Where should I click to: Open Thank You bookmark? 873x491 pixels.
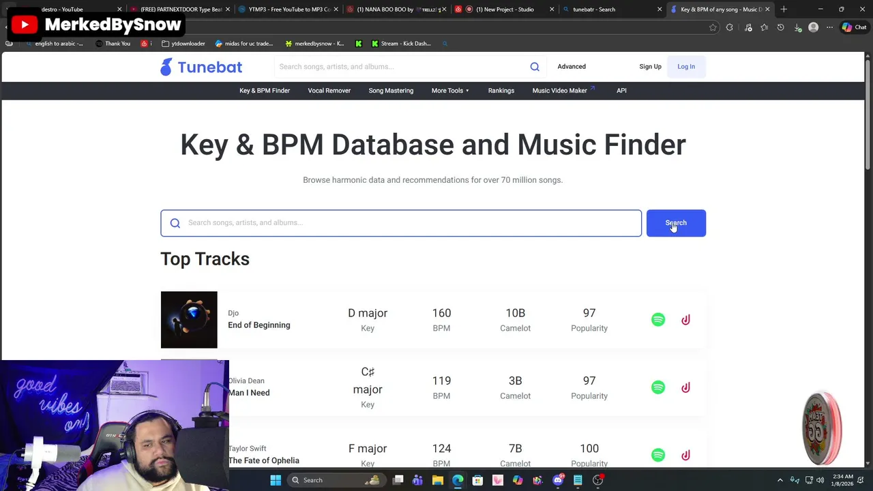pos(113,44)
